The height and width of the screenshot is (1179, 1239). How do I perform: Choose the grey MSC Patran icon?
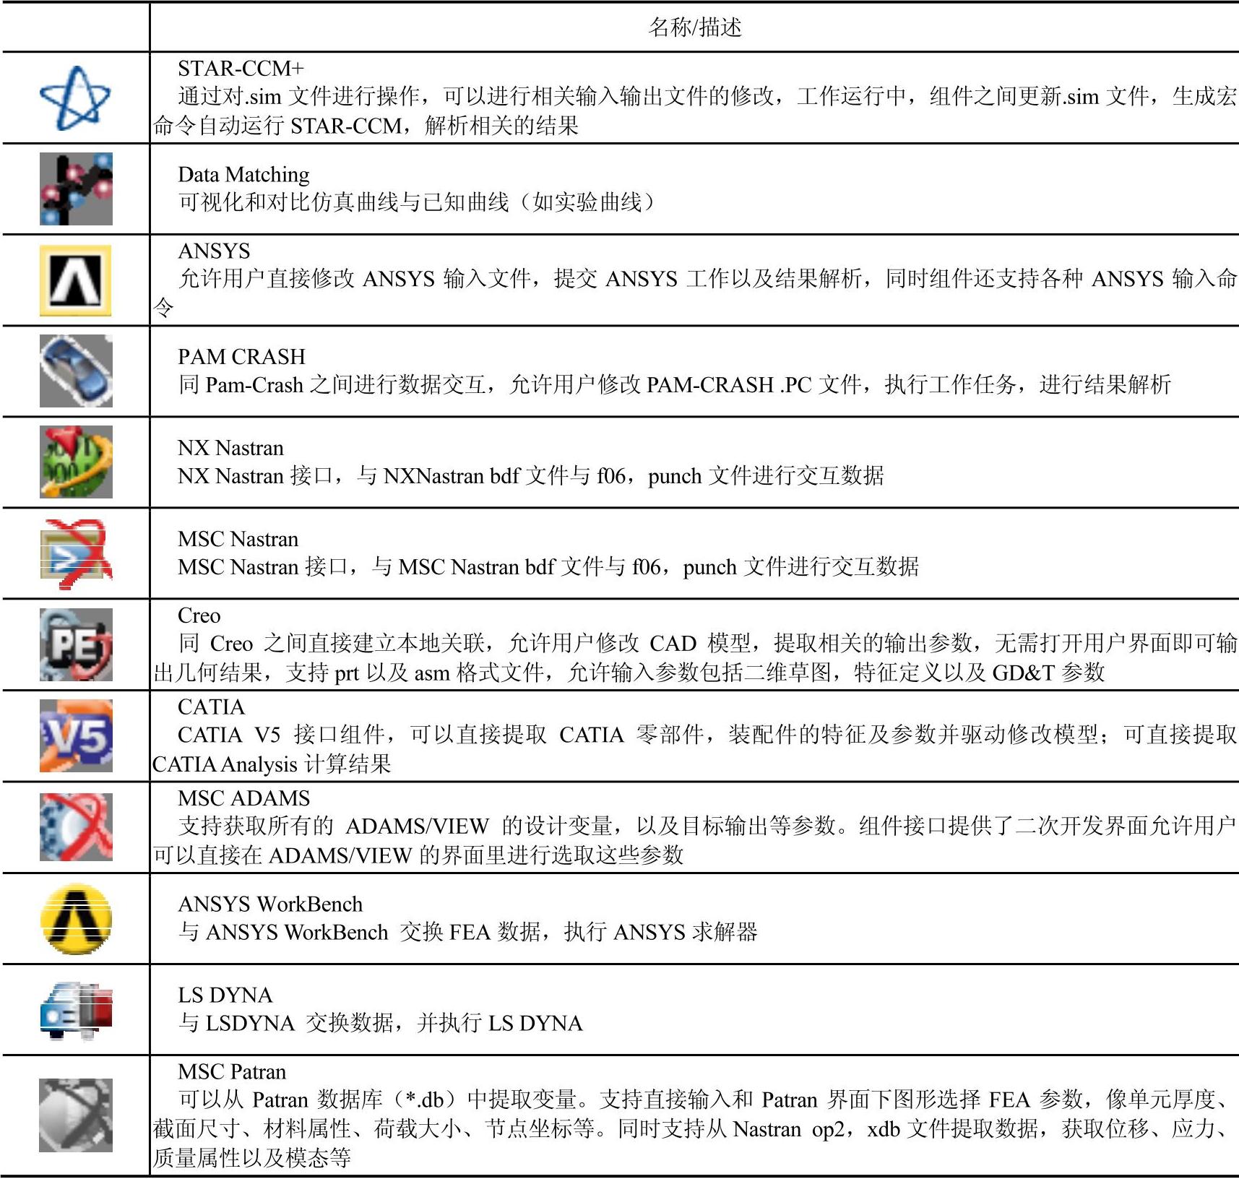76,1115
